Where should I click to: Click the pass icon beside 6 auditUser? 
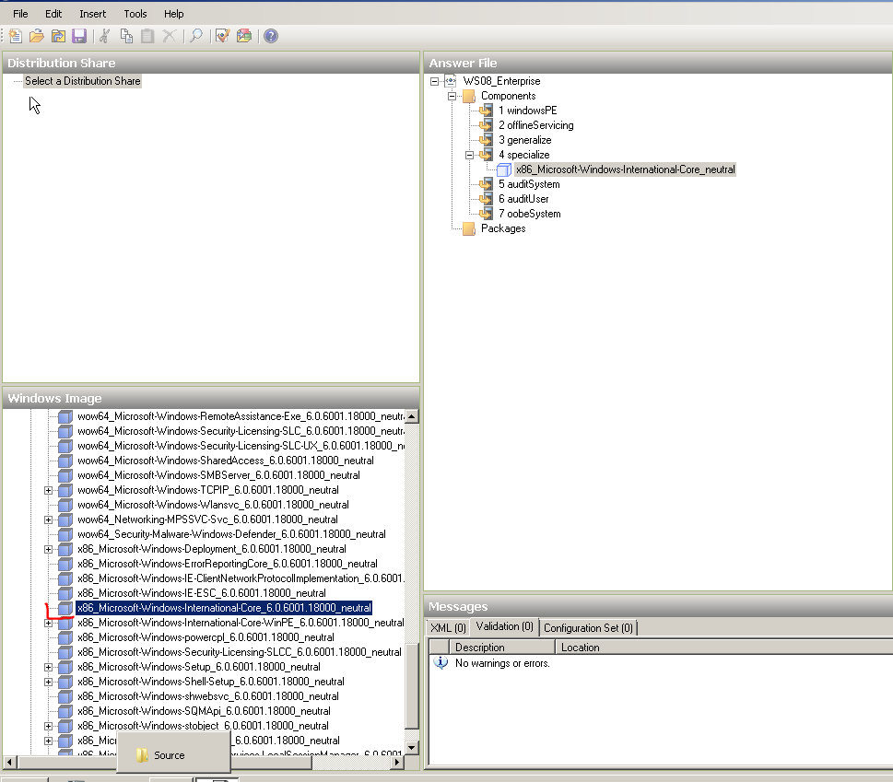(486, 199)
